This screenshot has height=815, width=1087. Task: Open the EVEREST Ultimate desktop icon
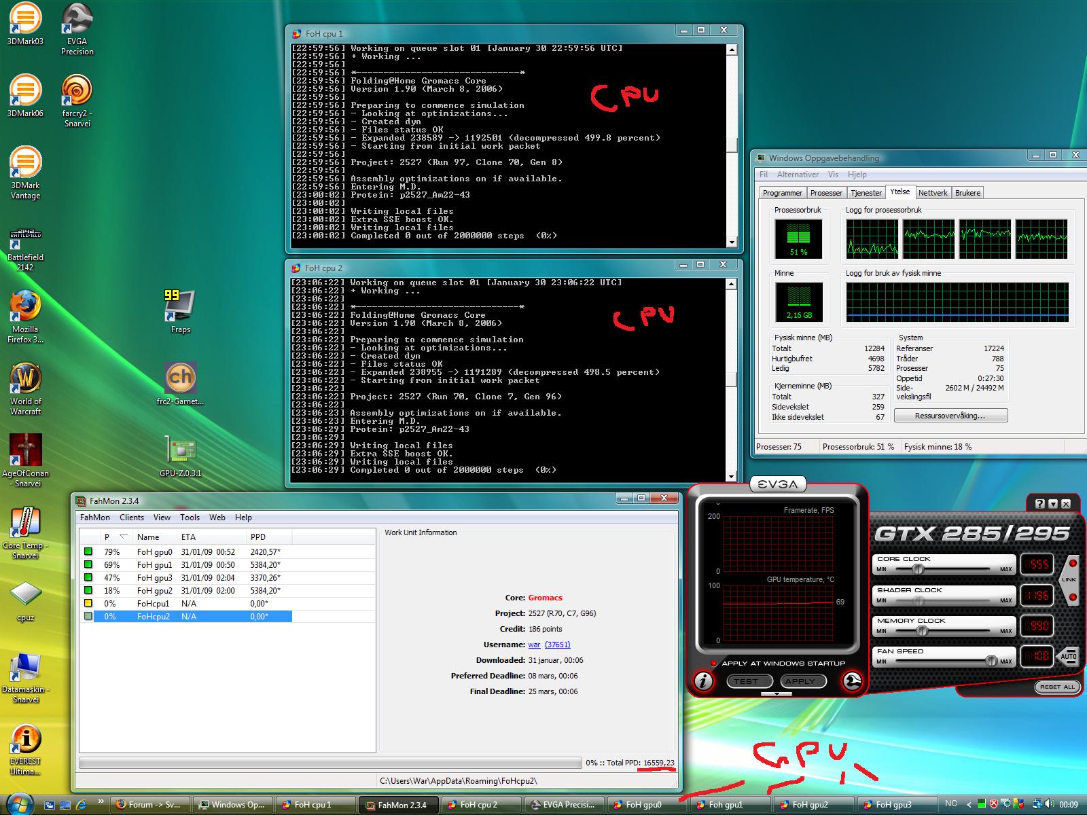point(24,750)
